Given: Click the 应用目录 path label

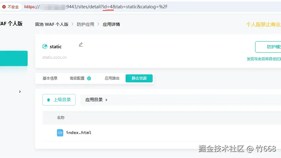Looking at the screenshot, I should point(94,100).
